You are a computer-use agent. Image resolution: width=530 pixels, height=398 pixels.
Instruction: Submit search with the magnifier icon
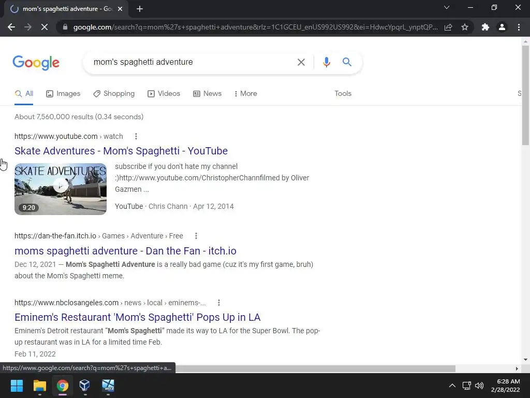click(x=347, y=62)
